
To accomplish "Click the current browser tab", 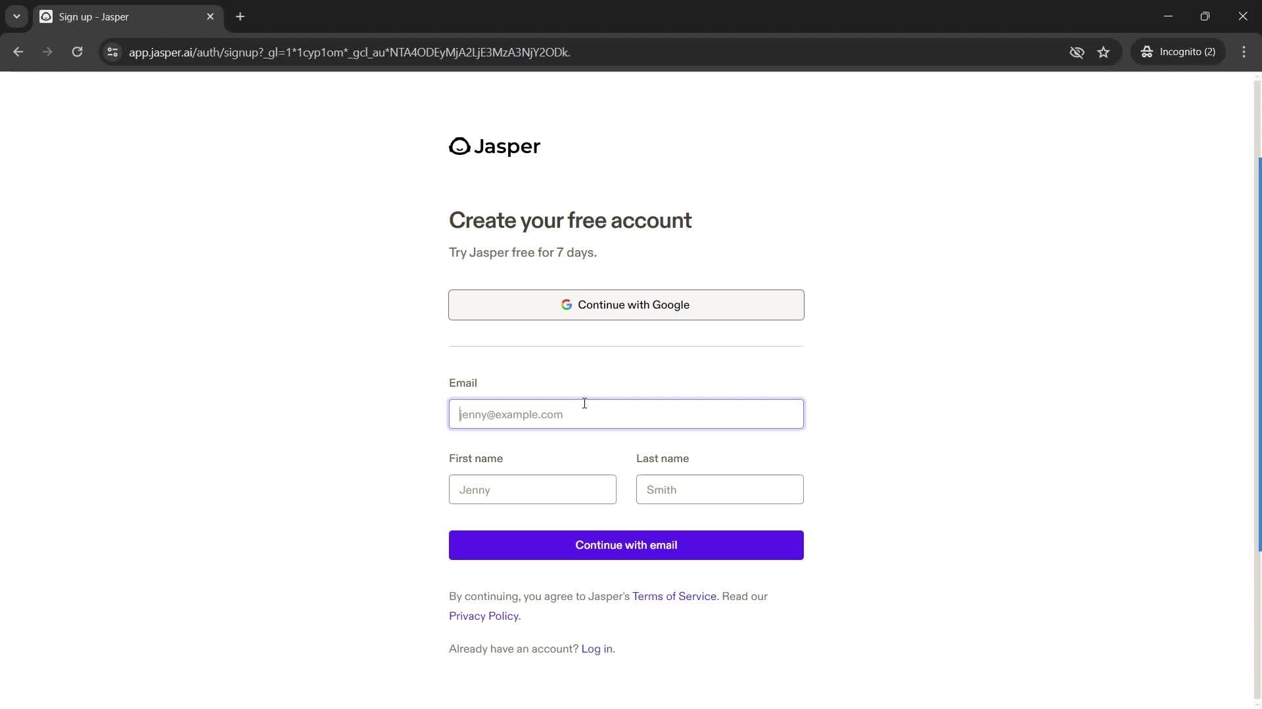I will 128,16.
